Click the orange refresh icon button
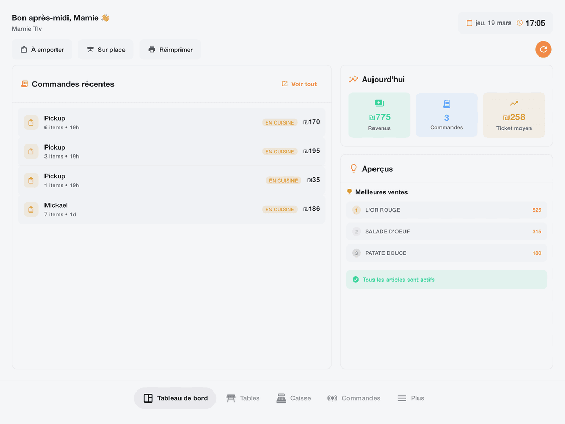Screen dimensions: 565x424 tap(544, 49)
